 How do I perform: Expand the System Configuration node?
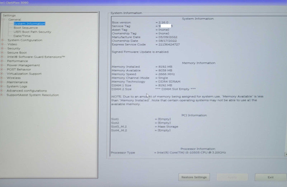pos(2,40)
